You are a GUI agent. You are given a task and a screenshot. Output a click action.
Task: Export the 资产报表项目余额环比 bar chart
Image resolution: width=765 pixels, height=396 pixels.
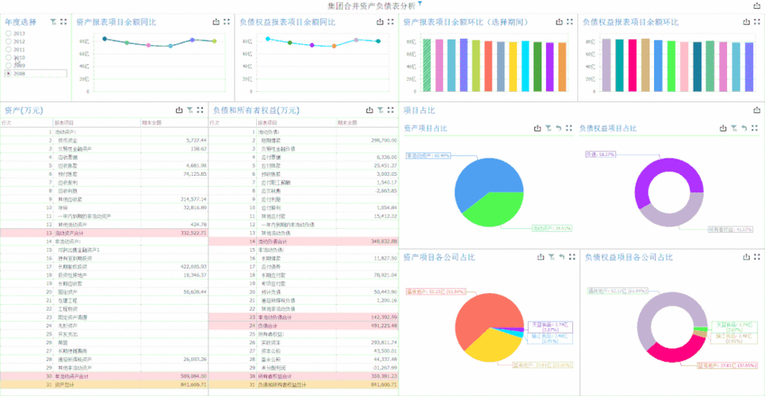coord(557,22)
